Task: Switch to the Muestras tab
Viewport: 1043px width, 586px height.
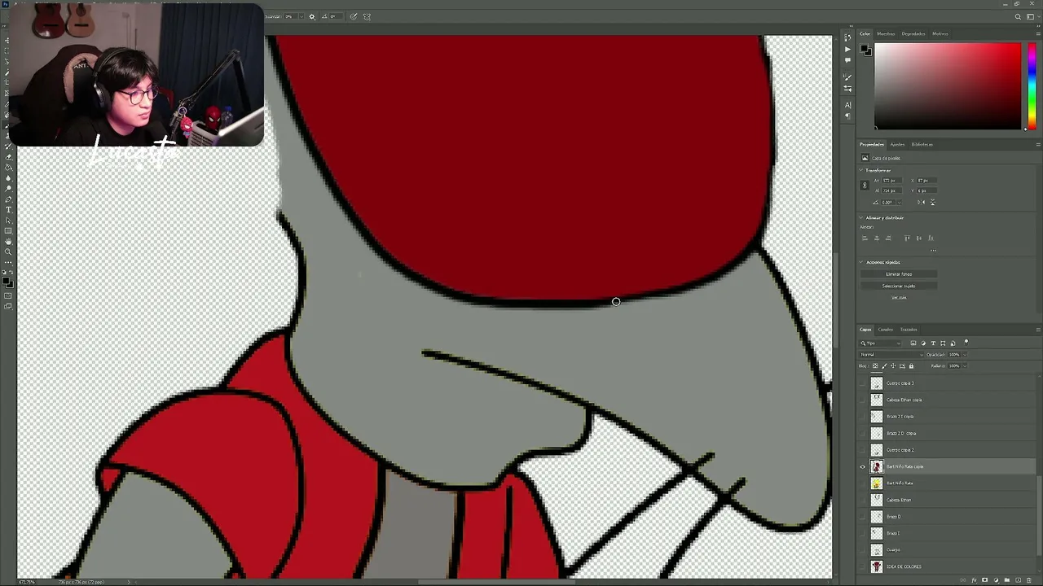Action: [887, 34]
